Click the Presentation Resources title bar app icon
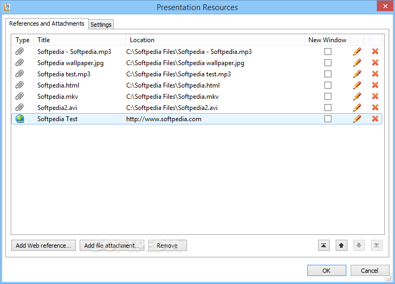 click(x=7, y=7)
